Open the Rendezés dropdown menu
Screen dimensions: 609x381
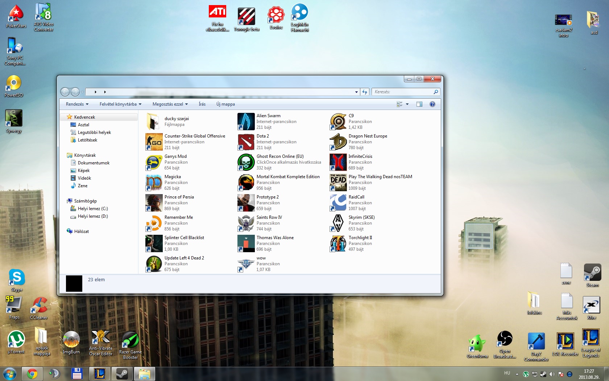point(77,104)
